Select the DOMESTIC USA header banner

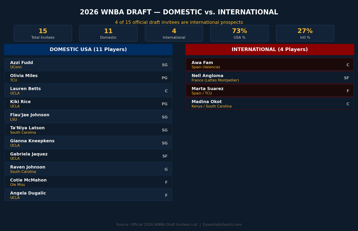(x=88, y=49)
